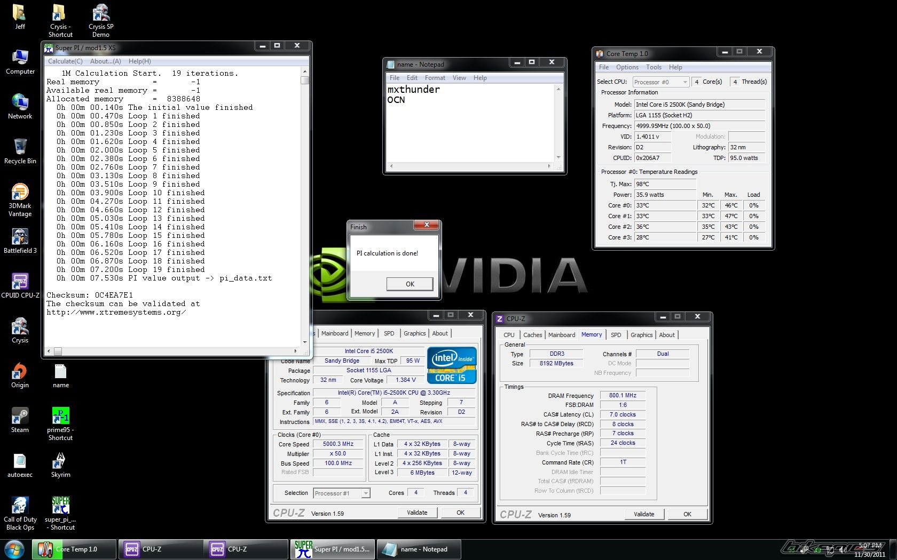
Task: Open the About...(A) menu in Super PI
Action: point(105,61)
